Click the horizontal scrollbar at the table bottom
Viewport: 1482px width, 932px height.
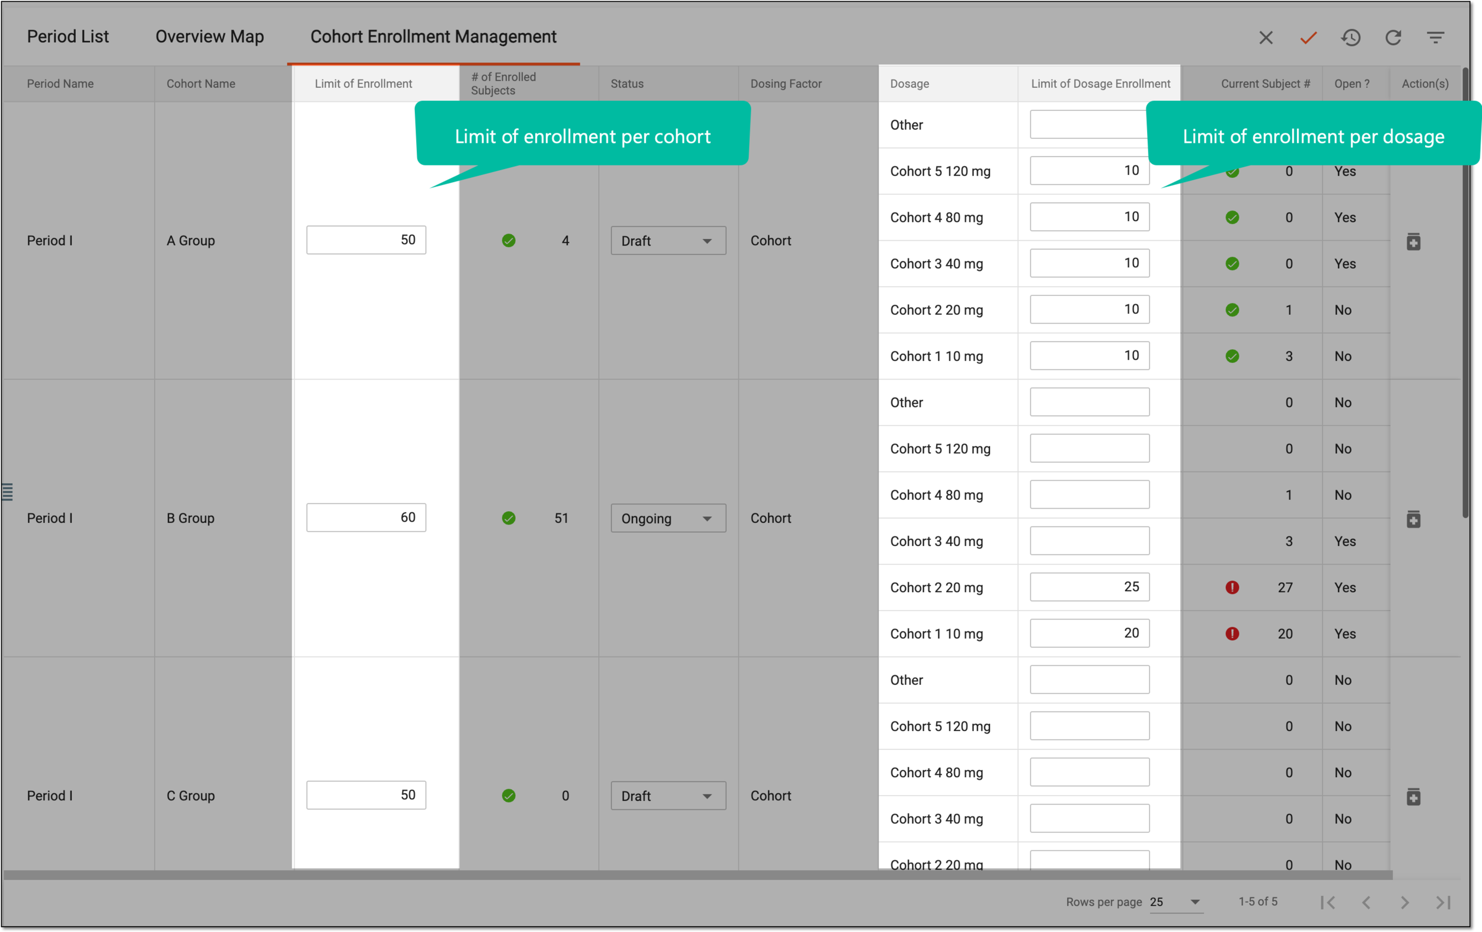pos(698,874)
